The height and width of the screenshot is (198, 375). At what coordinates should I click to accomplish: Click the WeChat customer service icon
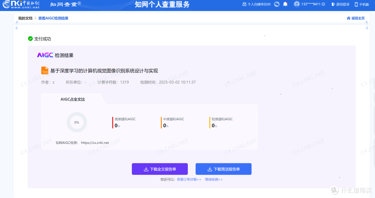(277, 4)
